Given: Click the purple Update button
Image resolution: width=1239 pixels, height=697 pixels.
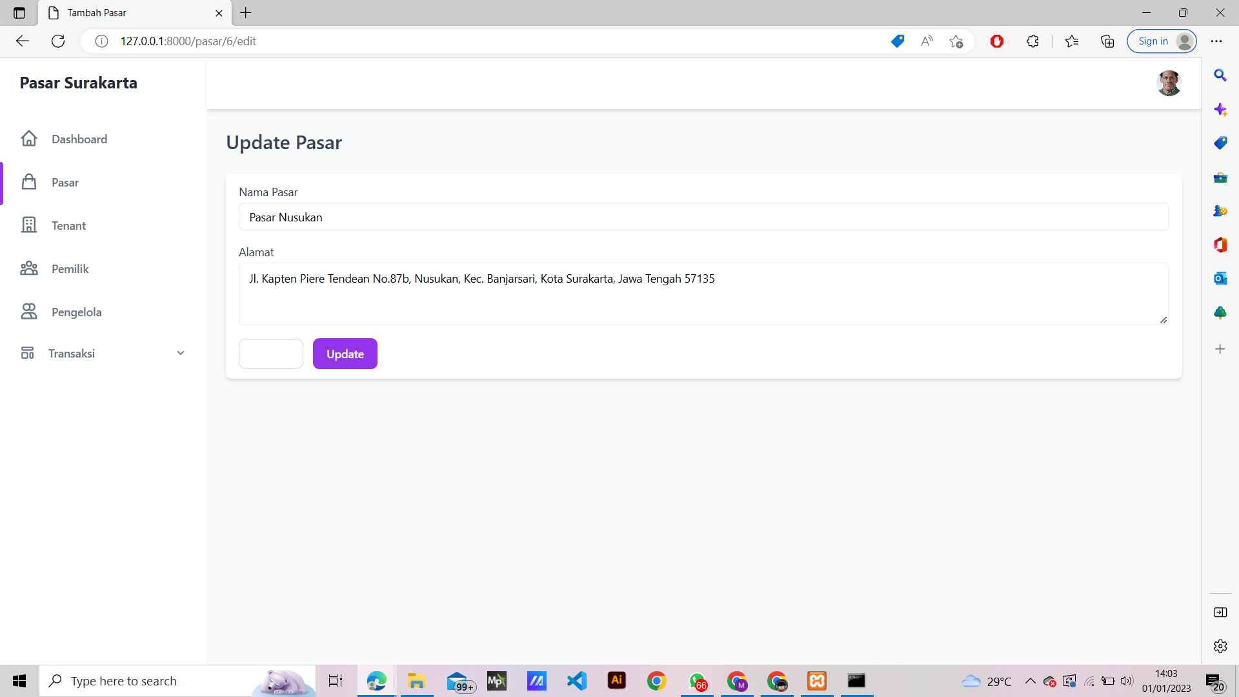Looking at the screenshot, I should 345,354.
